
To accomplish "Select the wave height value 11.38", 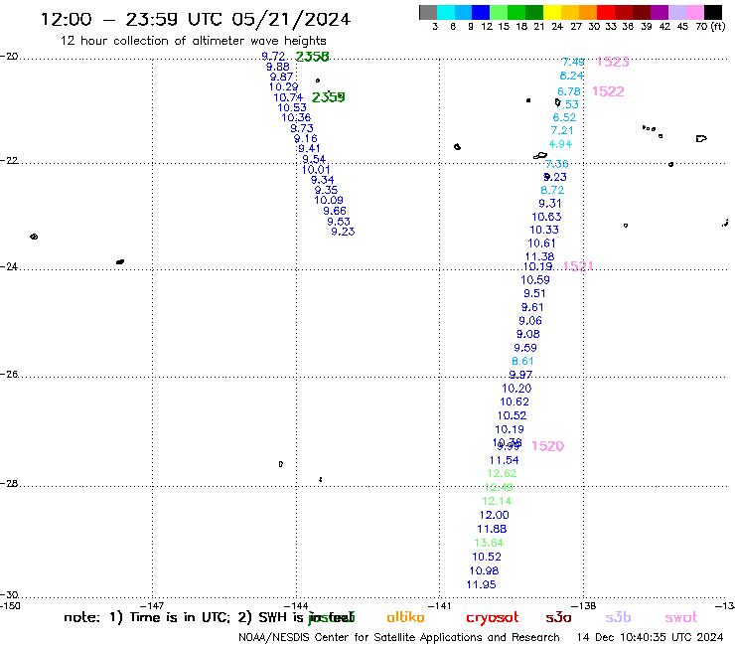I will [x=539, y=256].
